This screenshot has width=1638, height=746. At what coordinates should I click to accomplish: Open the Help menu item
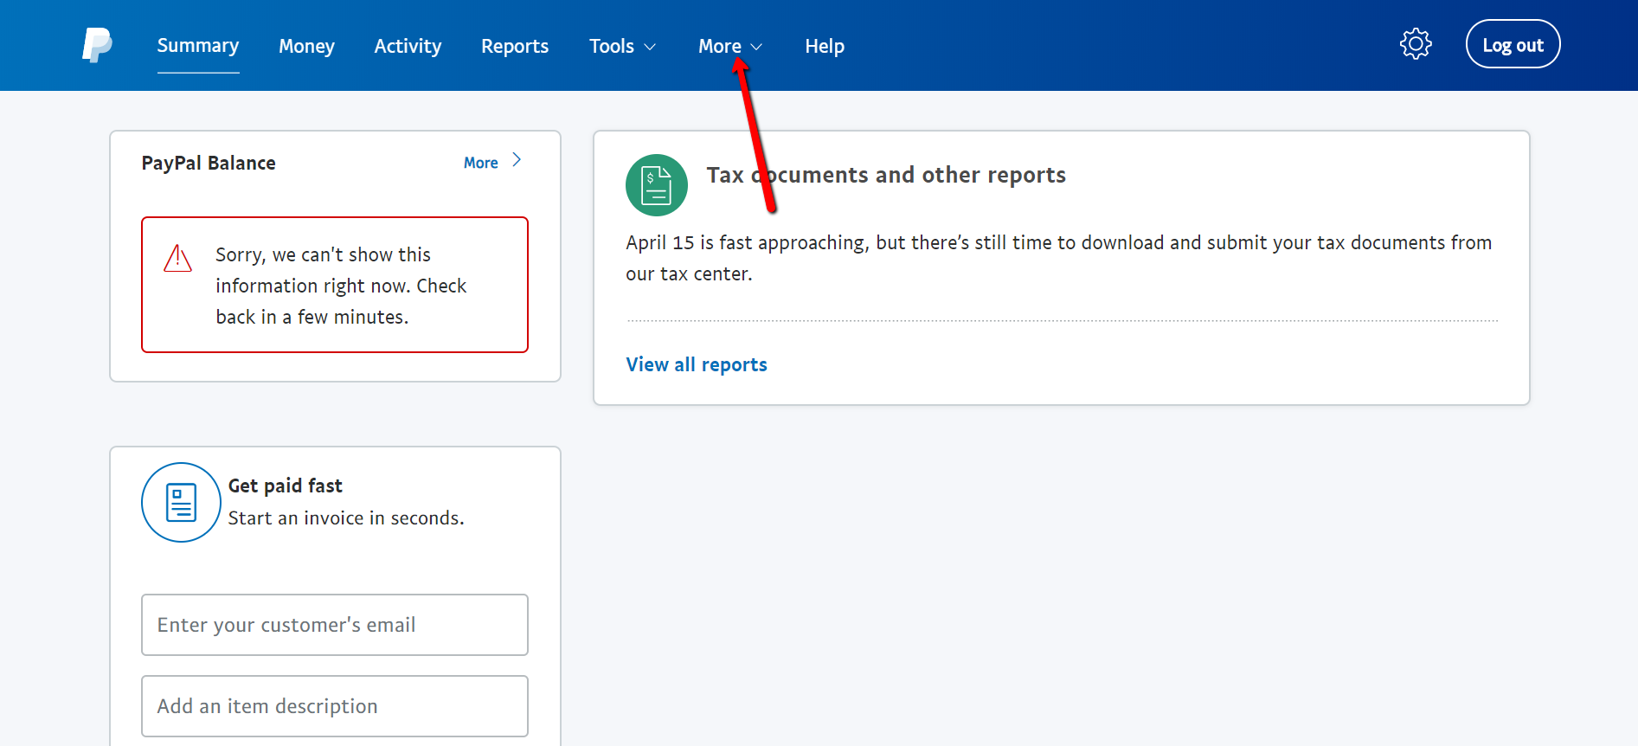click(825, 46)
